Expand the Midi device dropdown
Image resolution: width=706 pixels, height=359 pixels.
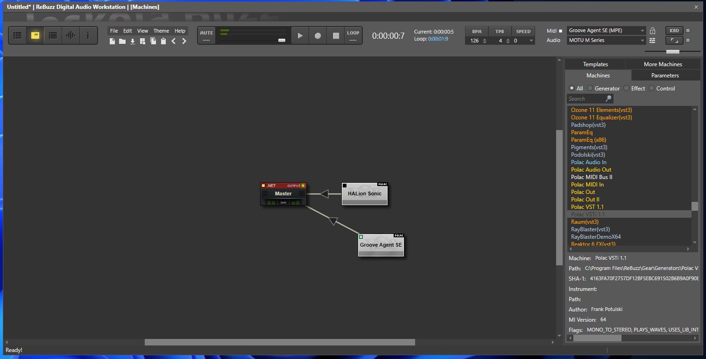642,31
